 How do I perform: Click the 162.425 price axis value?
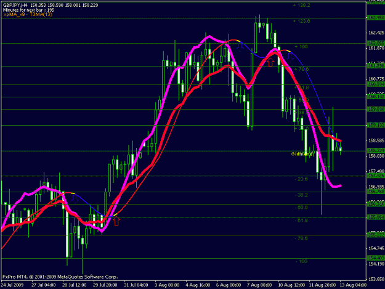pyautogui.click(x=376, y=33)
